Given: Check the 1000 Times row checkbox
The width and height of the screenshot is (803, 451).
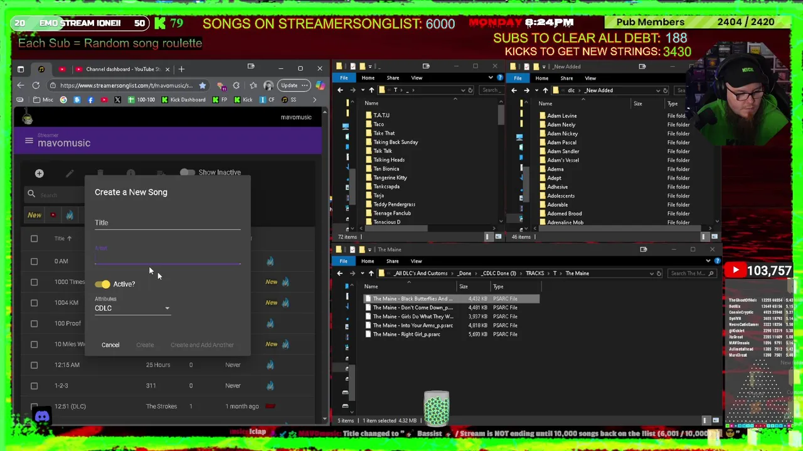Looking at the screenshot, I should [x=34, y=282].
